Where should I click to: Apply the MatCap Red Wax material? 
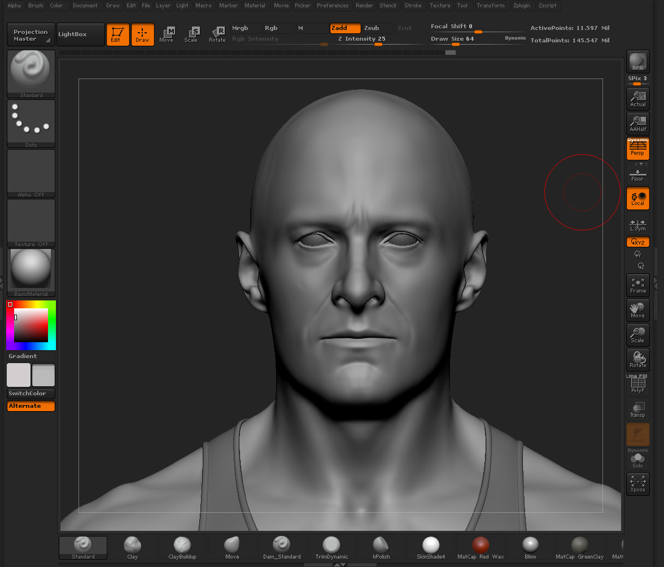coord(480,548)
